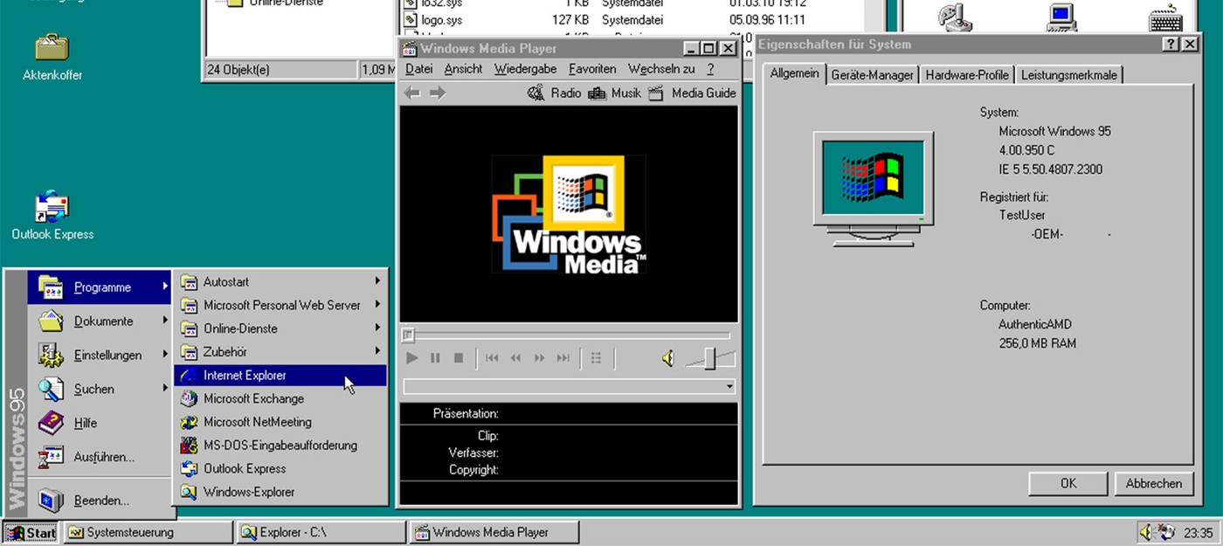Expand the Online-Dienste program folder
The width and height of the screenshot is (1223, 546).
tap(280, 328)
